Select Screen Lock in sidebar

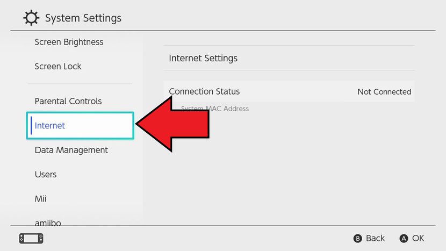58,67
